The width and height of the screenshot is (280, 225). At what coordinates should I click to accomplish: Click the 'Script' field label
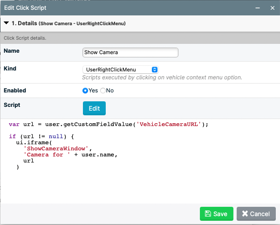tap(12, 105)
